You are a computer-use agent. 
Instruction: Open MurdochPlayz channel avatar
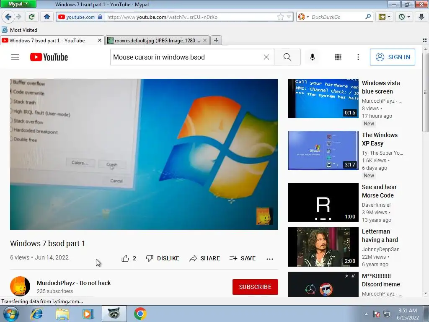pos(20,286)
